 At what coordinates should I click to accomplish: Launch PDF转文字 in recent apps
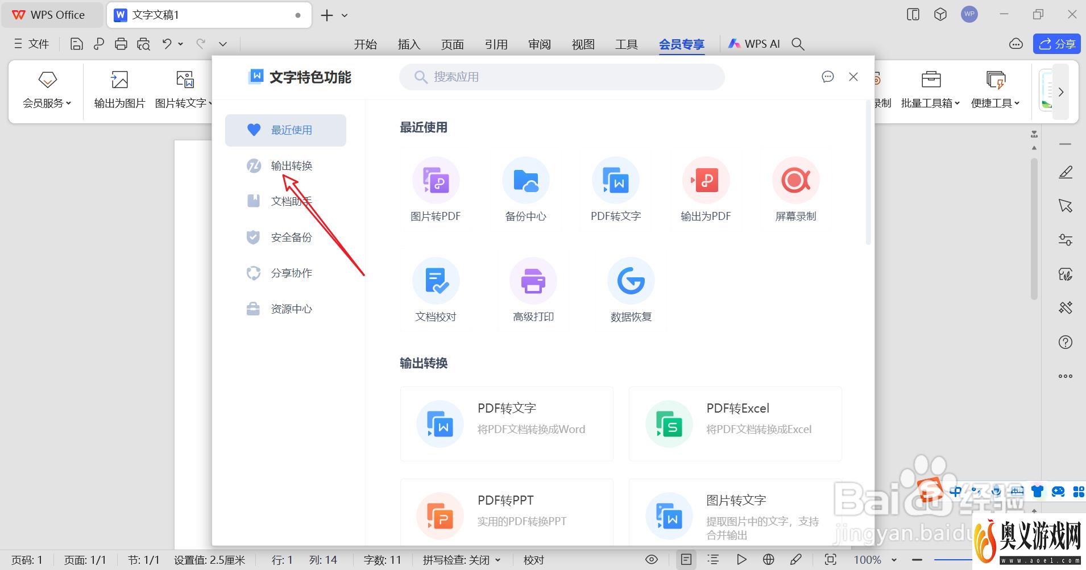click(615, 181)
